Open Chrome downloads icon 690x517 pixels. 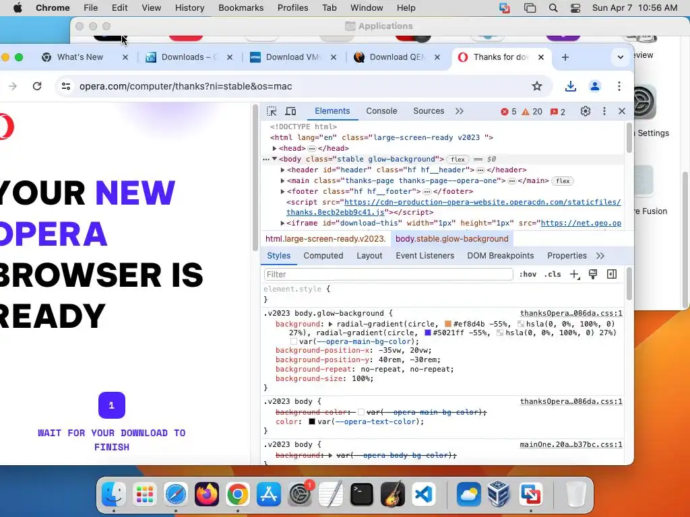571,86
